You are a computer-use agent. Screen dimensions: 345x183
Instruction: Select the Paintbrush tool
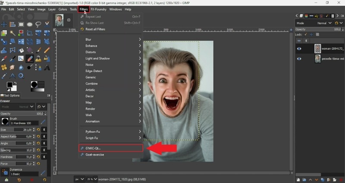38,50
